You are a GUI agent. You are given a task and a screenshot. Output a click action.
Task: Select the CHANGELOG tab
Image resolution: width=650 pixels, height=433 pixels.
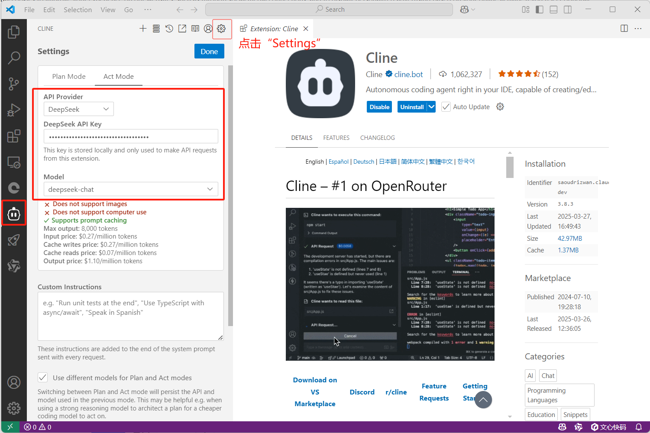click(378, 138)
